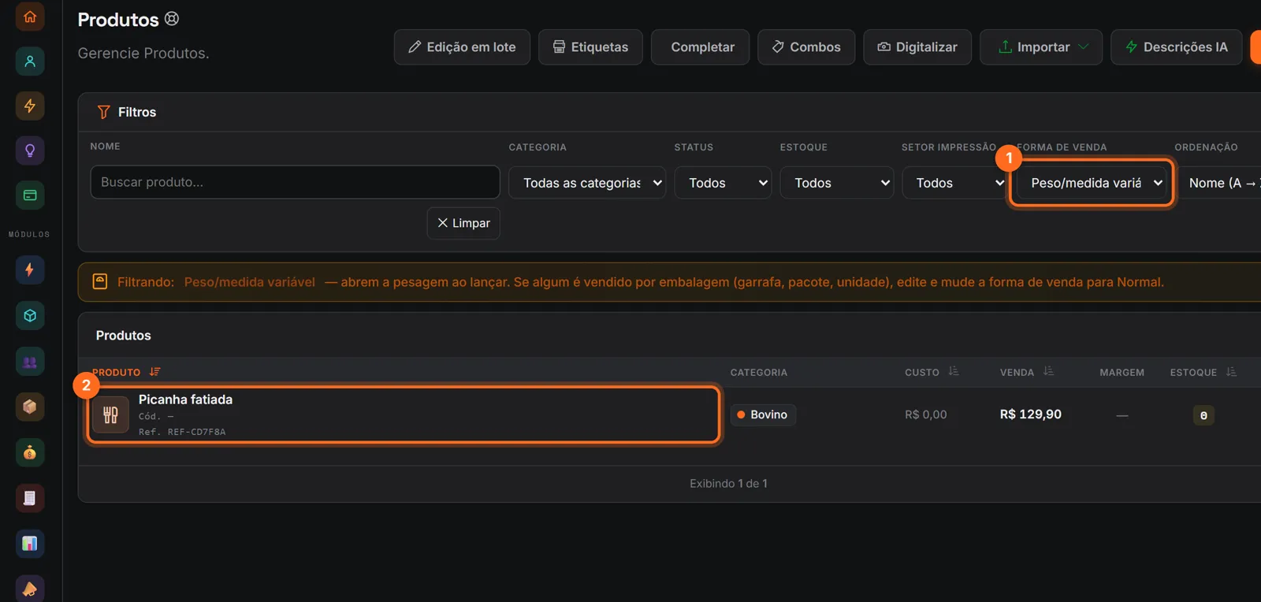Open the user profile icon in sidebar
Screen dimensions: 1261x602
[x=30, y=61]
